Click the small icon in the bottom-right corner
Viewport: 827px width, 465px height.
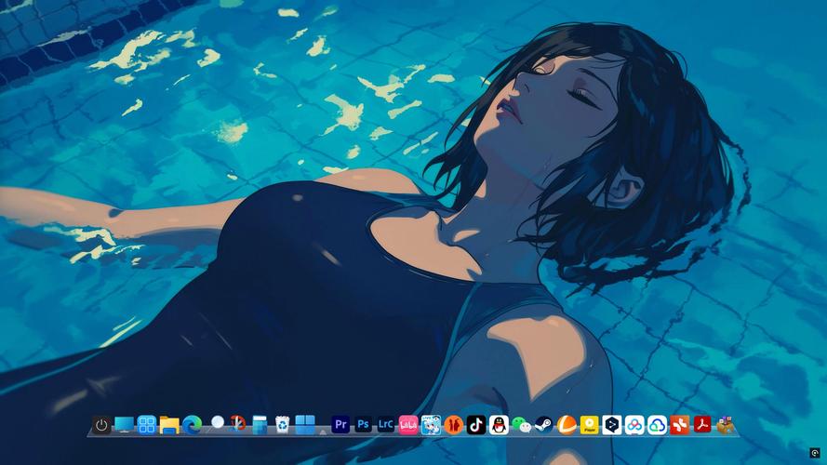point(815,453)
